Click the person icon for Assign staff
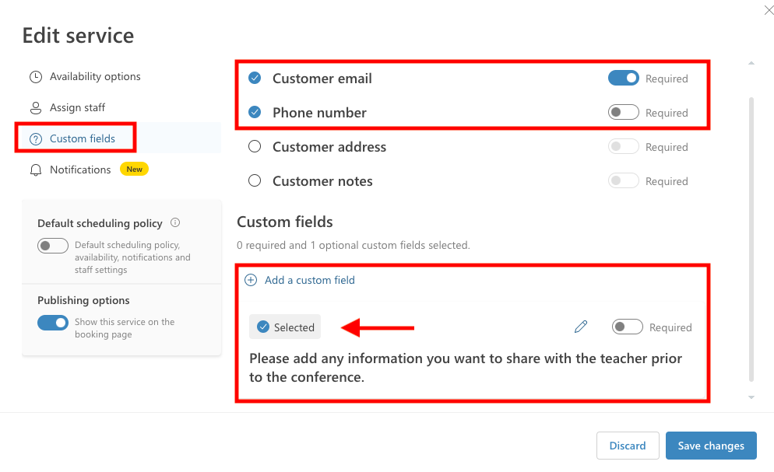The height and width of the screenshot is (472, 774). coord(36,108)
